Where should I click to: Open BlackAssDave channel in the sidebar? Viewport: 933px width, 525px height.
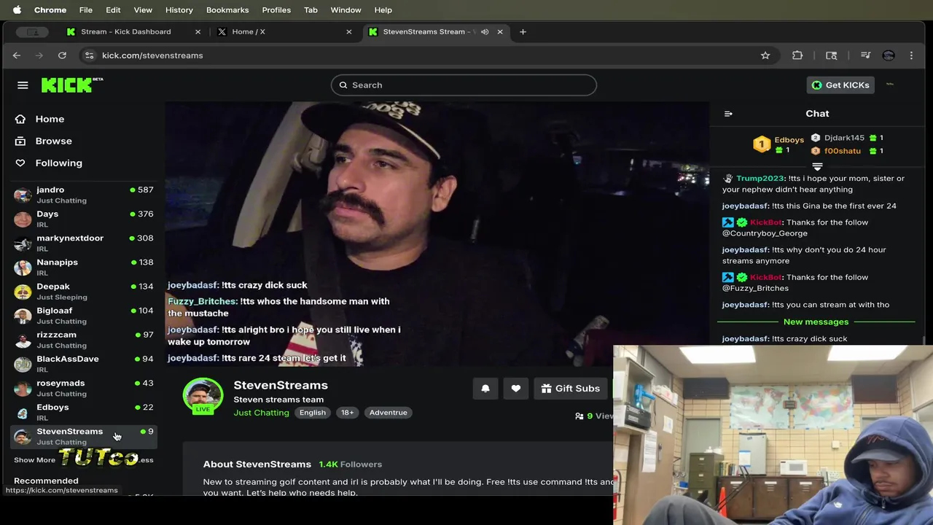tap(84, 363)
